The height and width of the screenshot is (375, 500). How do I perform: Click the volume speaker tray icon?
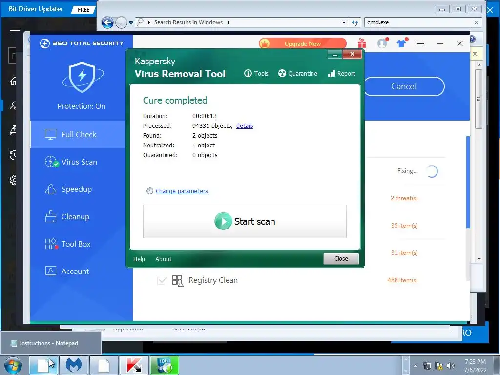click(x=450, y=366)
